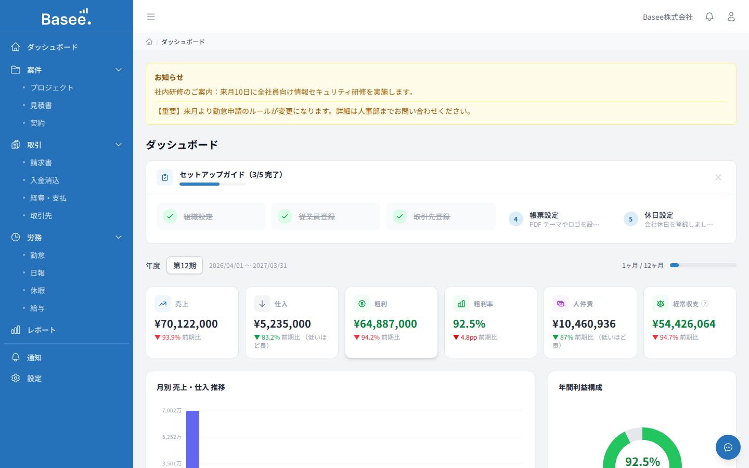Click the 取引先登録 setup step
This screenshot has width=749, height=468.
[x=441, y=216]
